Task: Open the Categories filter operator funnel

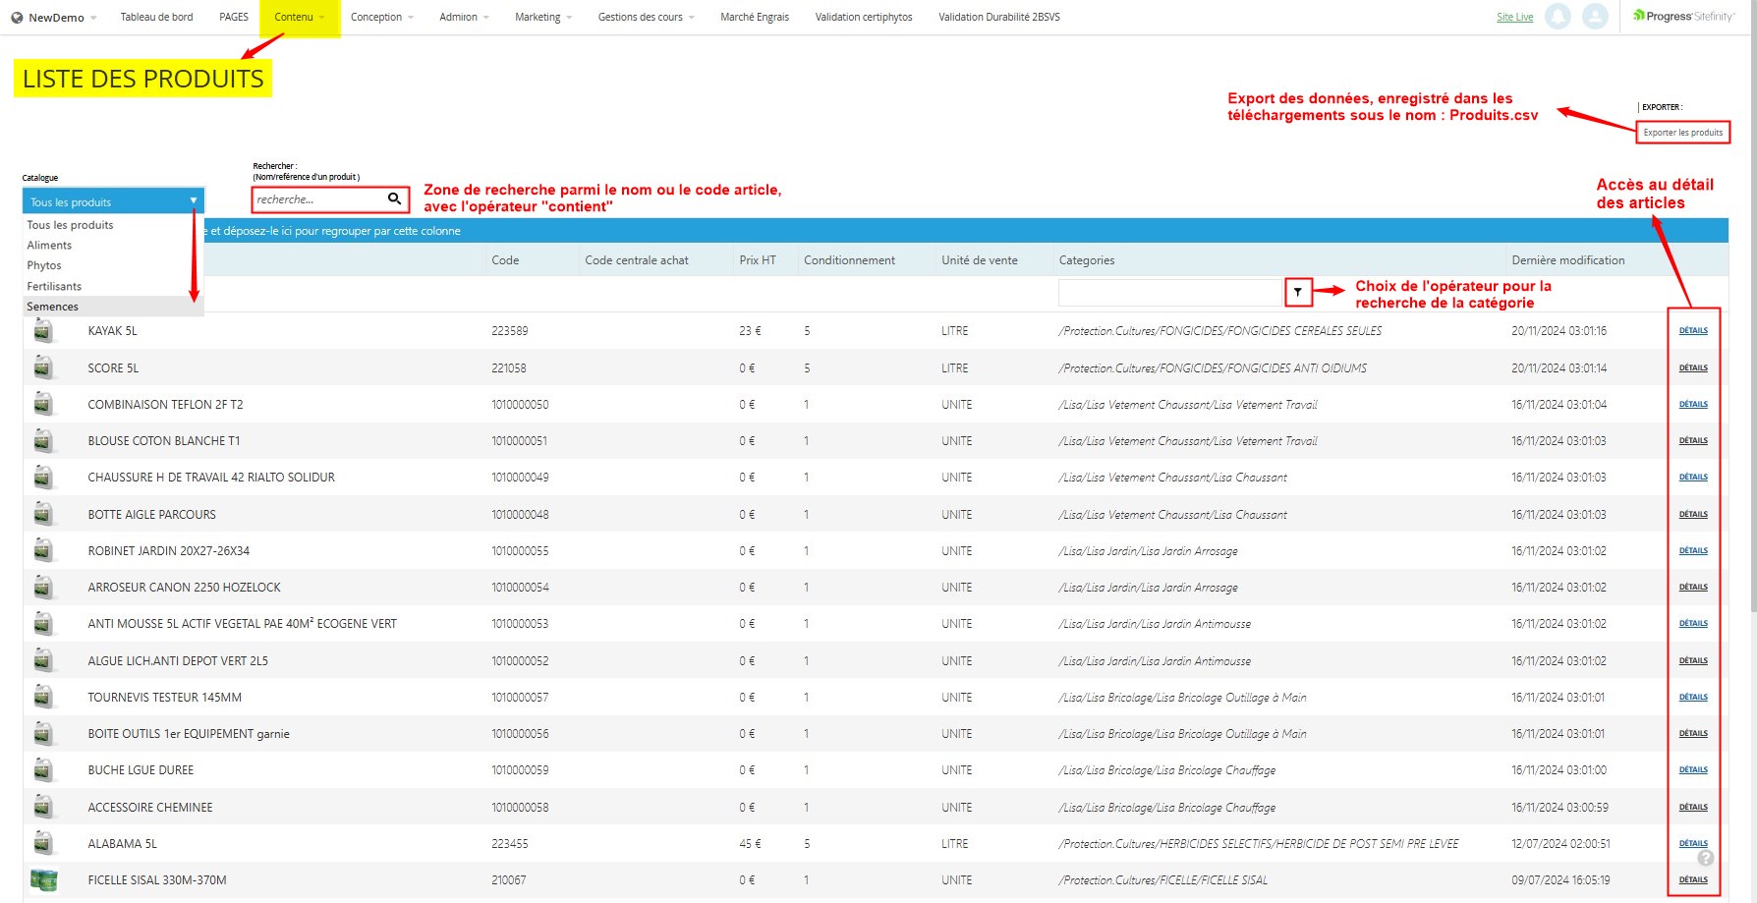Action: (x=1297, y=292)
